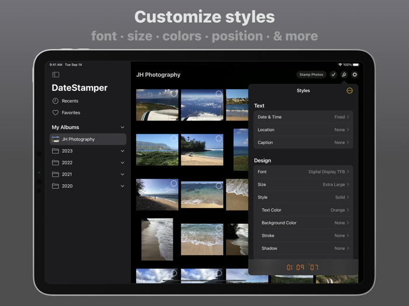Open the Styles more options ellipsis
This screenshot has width=409, height=306.
click(x=349, y=91)
